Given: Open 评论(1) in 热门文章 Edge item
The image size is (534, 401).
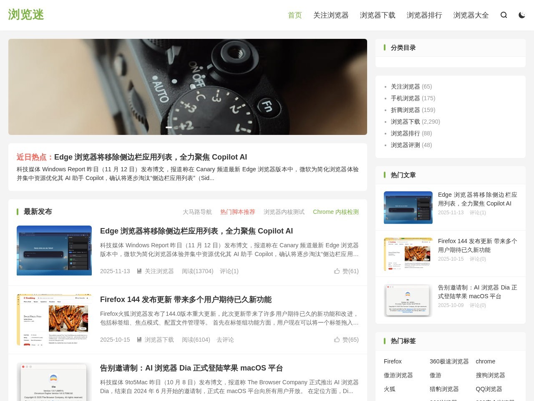Looking at the screenshot, I should (x=478, y=213).
